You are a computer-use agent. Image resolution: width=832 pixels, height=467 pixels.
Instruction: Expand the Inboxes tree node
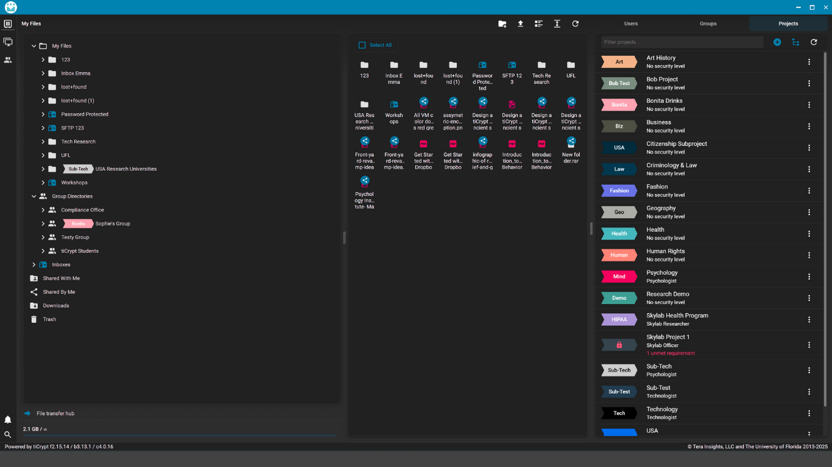point(34,265)
